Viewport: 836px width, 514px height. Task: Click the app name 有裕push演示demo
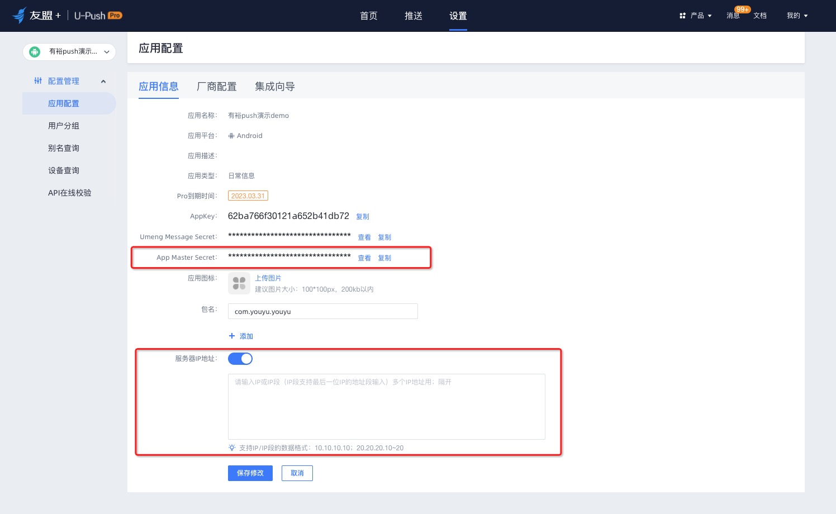258,116
